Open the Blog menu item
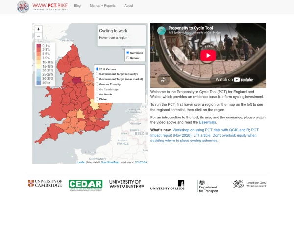The height and width of the screenshot is (235, 294). tap(77, 6)
